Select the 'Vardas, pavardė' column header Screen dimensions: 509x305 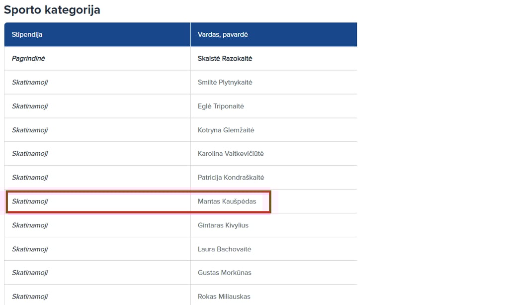coord(274,34)
